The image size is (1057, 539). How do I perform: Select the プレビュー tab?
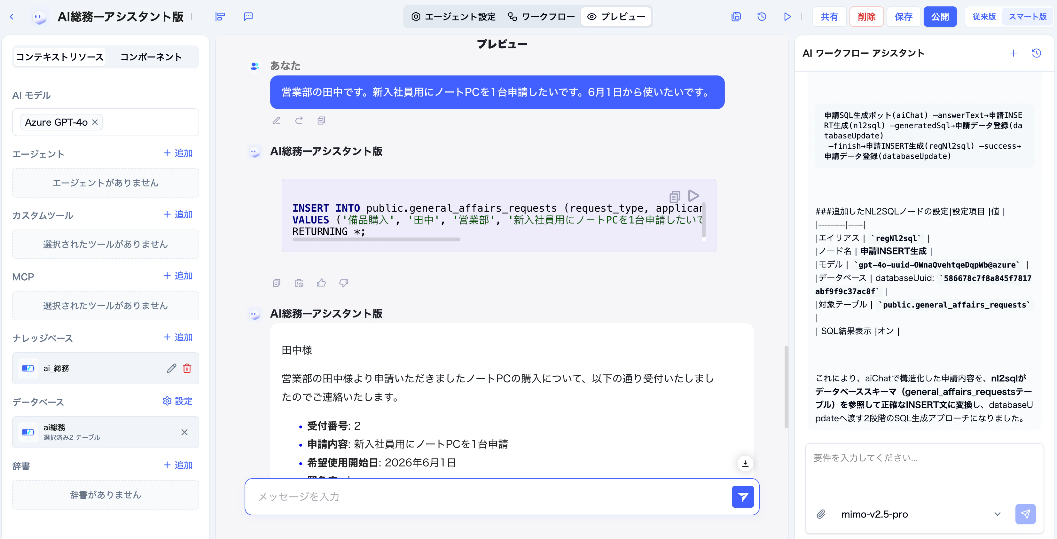coord(616,17)
